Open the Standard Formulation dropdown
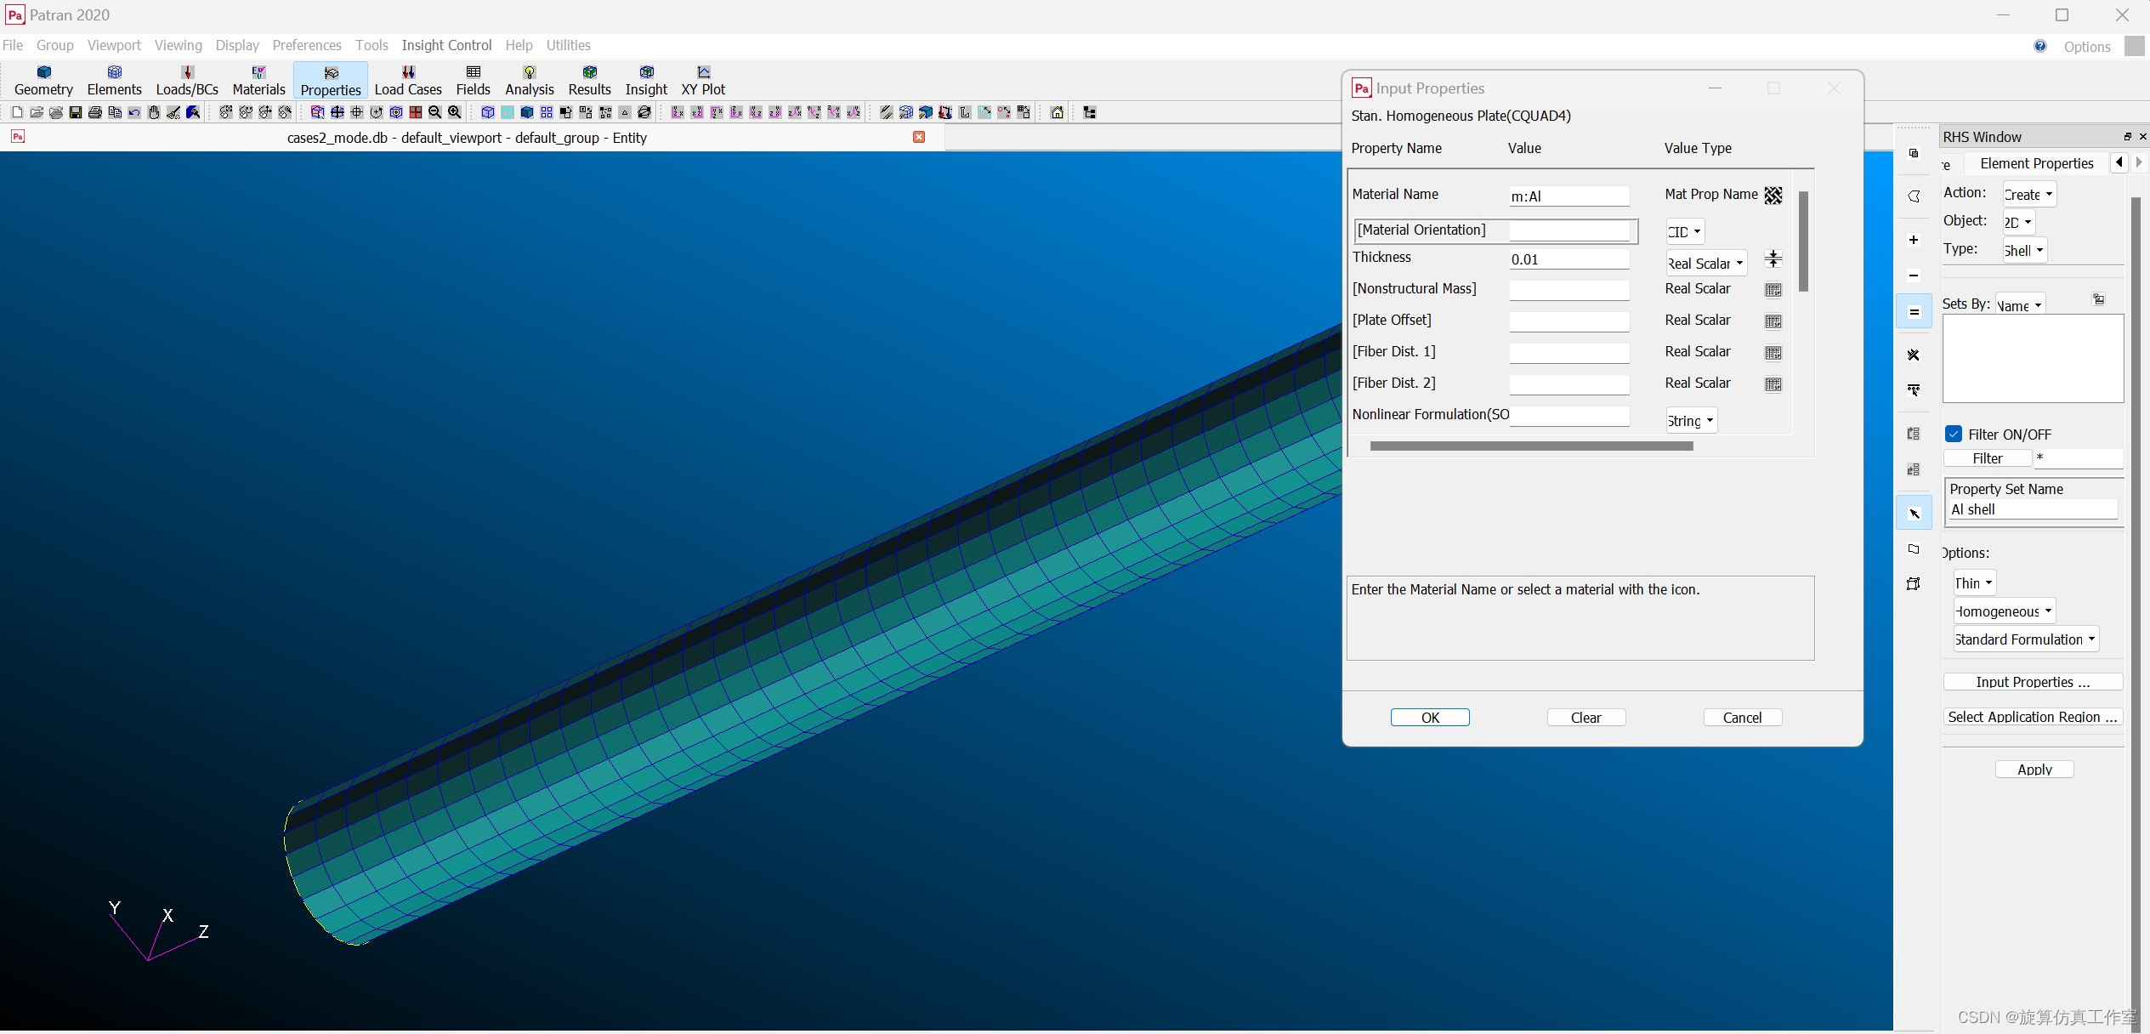This screenshot has width=2150, height=1034. 2025,639
